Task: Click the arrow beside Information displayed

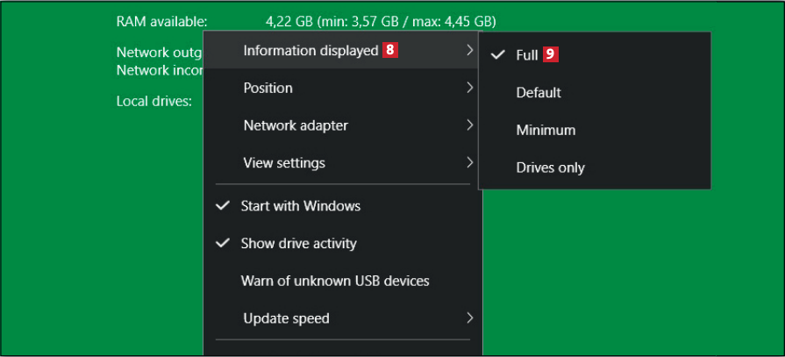Action: [470, 51]
